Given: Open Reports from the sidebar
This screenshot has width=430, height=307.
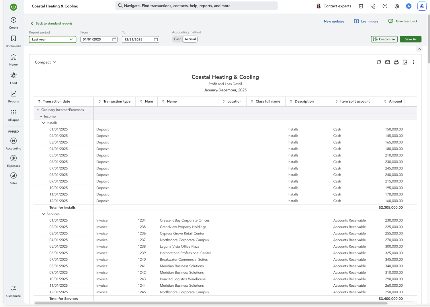Looking at the screenshot, I should point(13,97).
